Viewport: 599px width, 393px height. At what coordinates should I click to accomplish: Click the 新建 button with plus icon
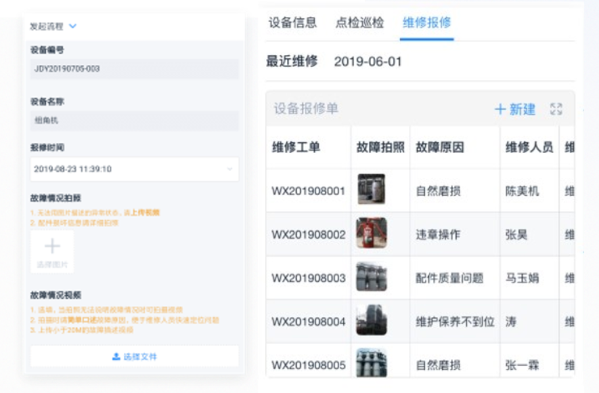tap(515, 109)
